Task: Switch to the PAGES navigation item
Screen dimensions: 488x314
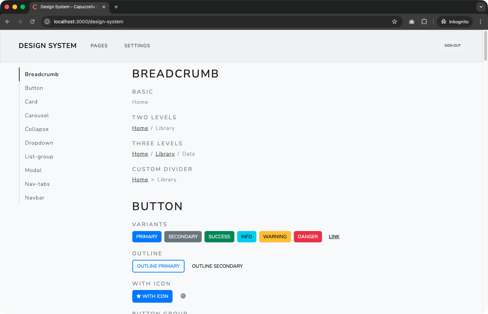Action: (x=99, y=46)
